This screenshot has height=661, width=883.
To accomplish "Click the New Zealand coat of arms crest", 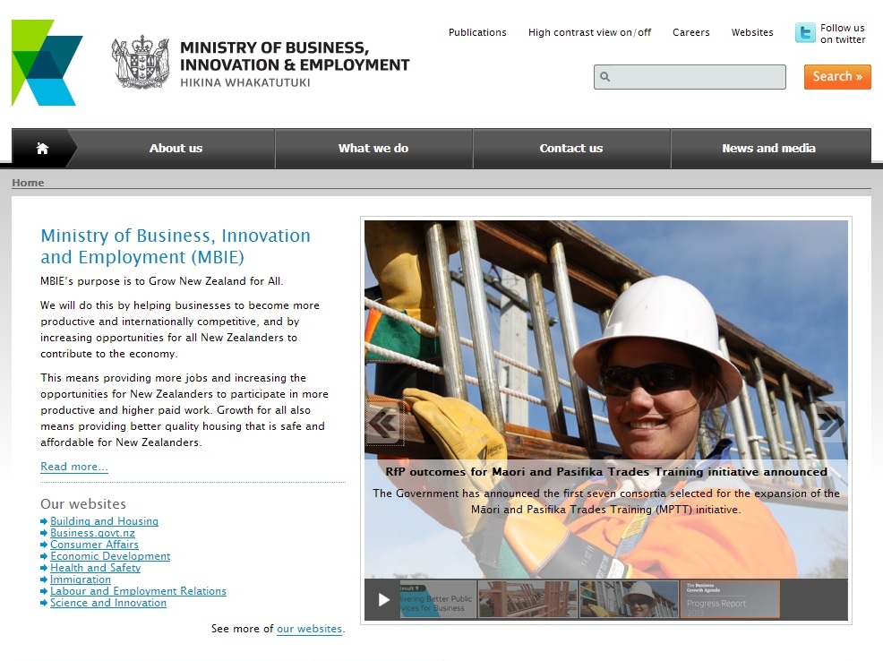I will coord(141,63).
